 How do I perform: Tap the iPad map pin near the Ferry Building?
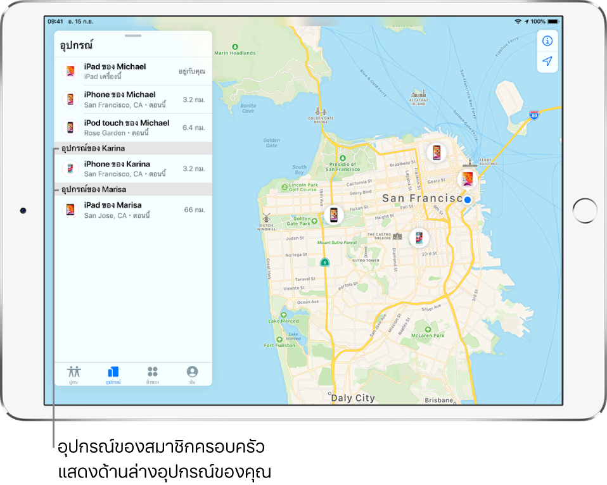pyautogui.click(x=468, y=179)
